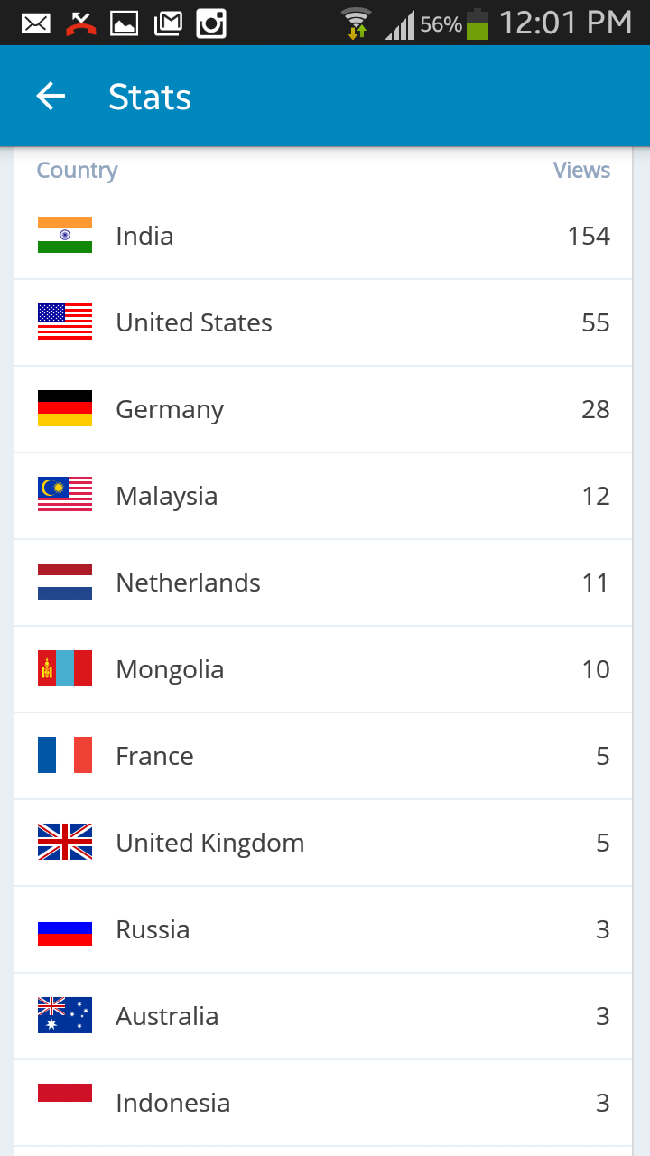
Task: Tap the United States flag icon
Action: click(x=65, y=322)
